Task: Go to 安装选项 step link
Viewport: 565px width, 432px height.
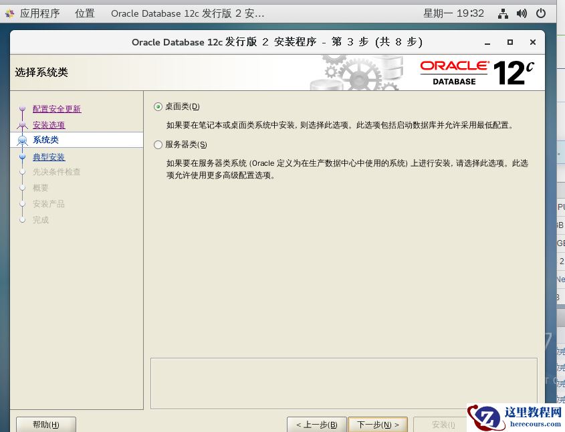Action: pyautogui.click(x=49, y=125)
